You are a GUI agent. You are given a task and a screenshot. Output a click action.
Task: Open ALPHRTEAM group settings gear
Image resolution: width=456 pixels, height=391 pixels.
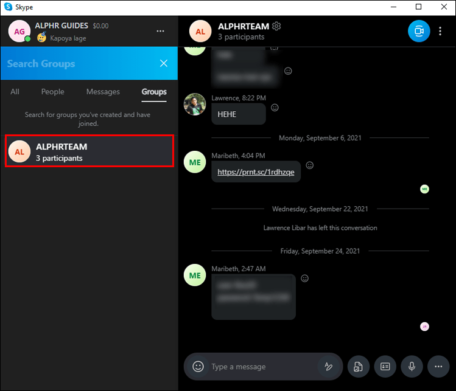[276, 26]
